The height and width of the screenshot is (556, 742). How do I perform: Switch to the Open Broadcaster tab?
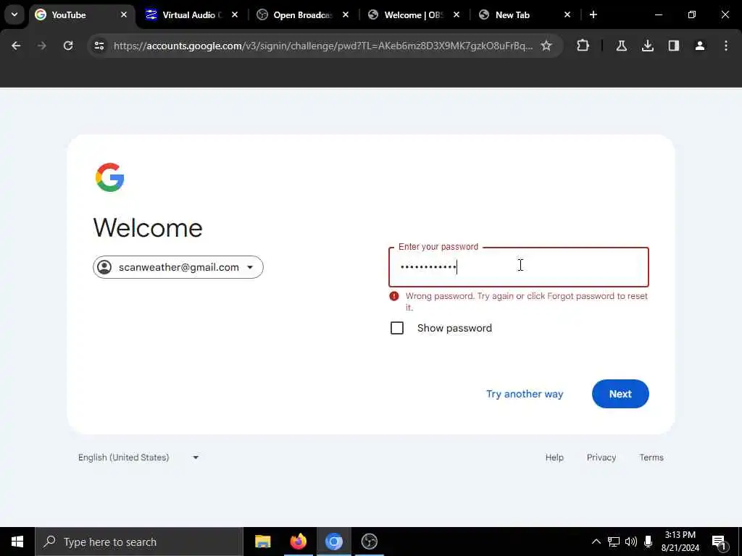click(304, 14)
